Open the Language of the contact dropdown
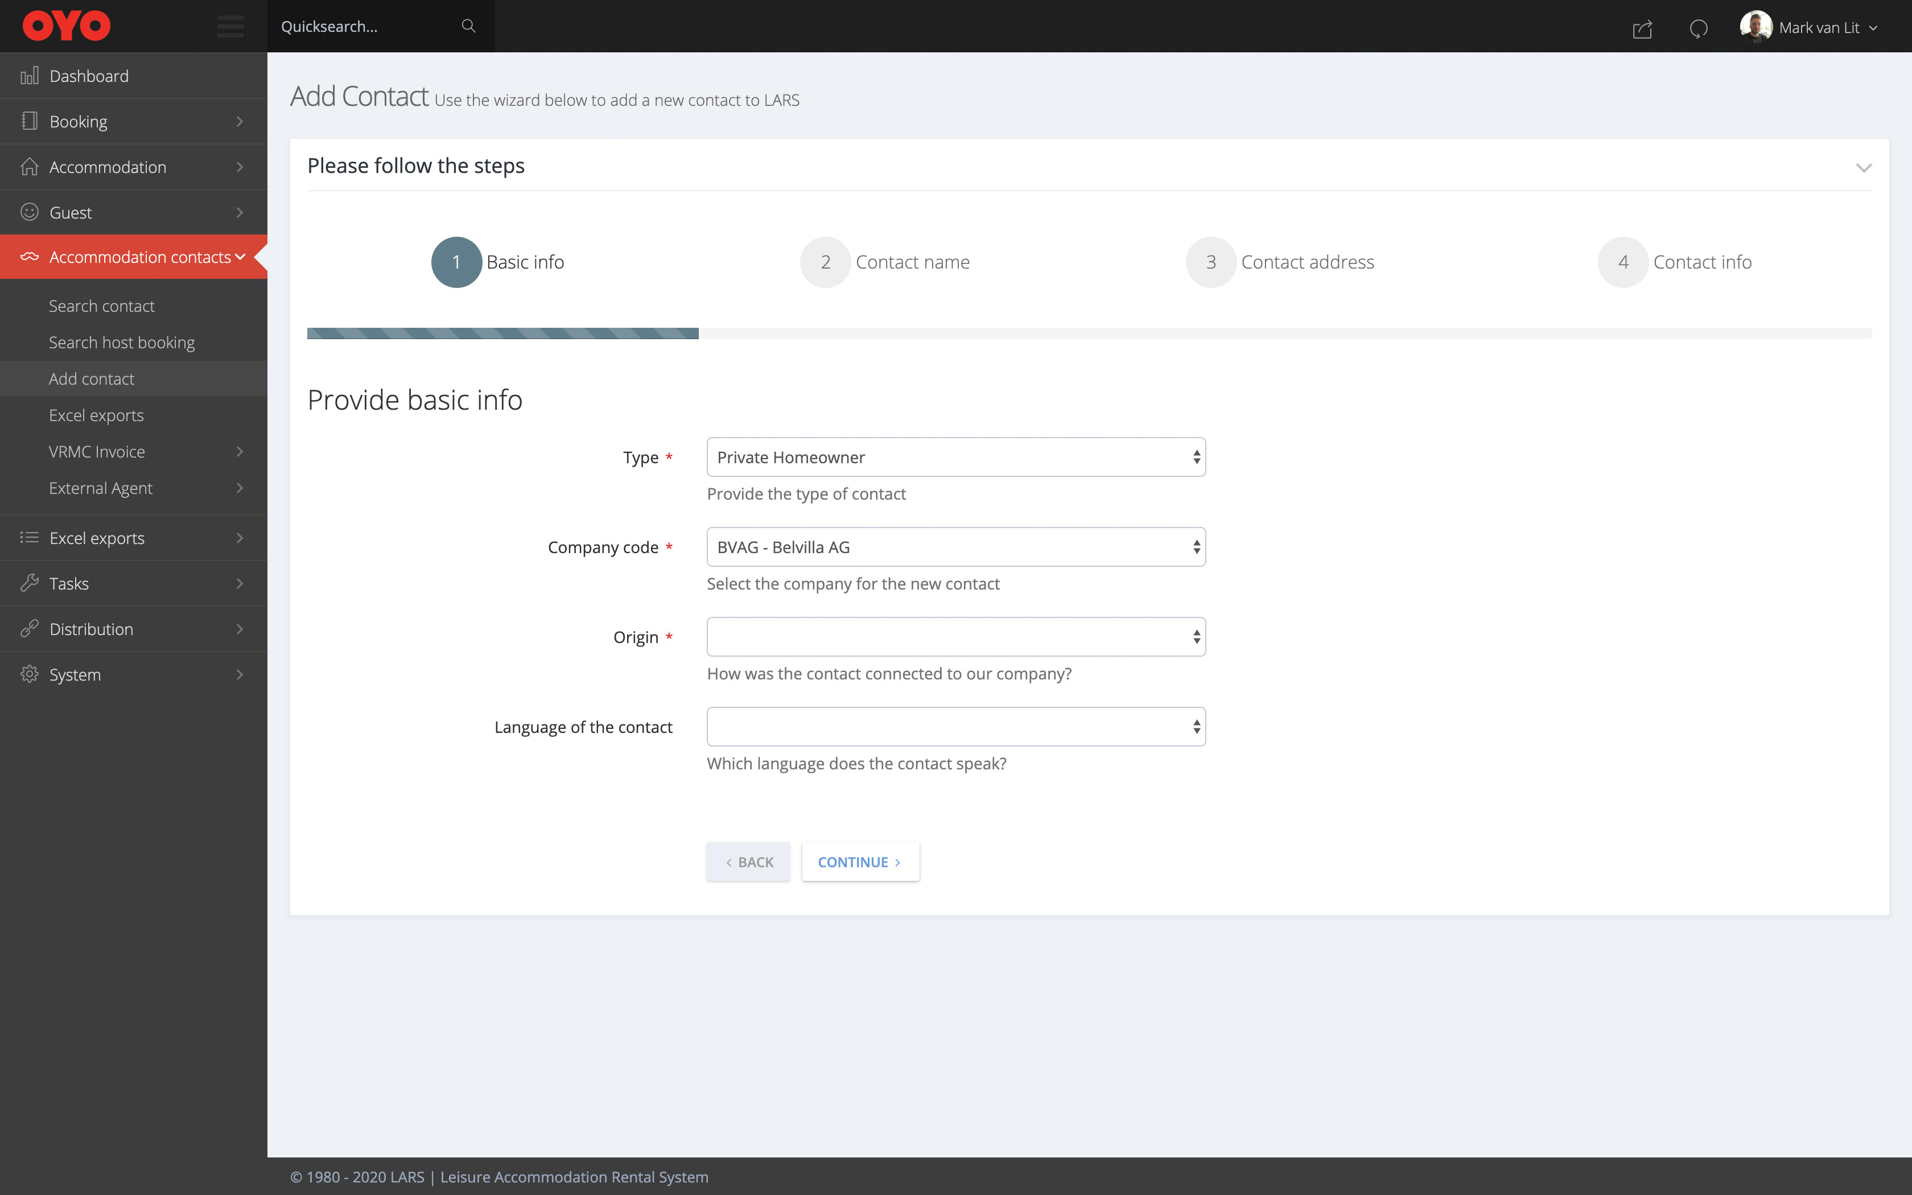Image resolution: width=1912 pixels, height=1195 pixels. tap(955, 727)
